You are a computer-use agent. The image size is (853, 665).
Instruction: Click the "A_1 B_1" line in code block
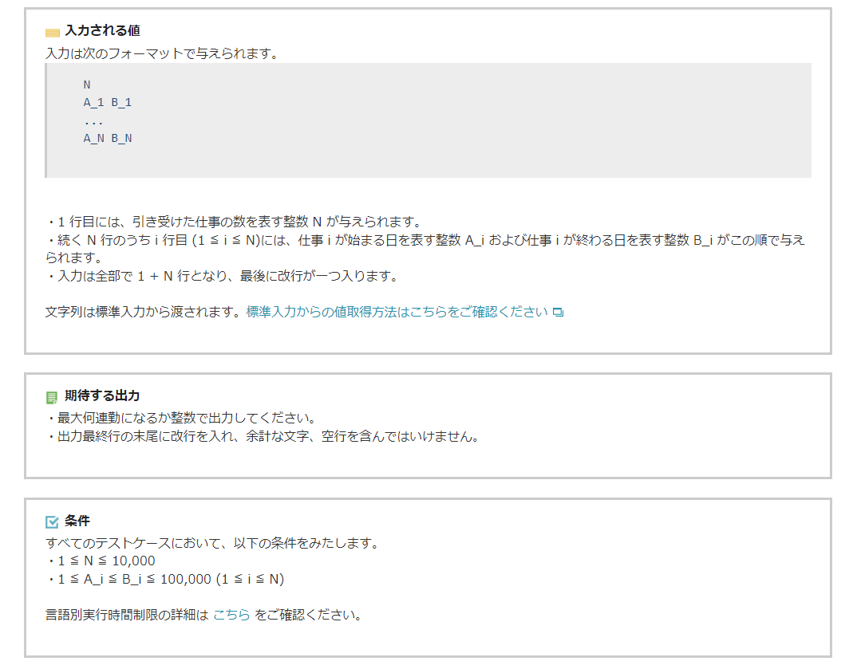(108, 103)
